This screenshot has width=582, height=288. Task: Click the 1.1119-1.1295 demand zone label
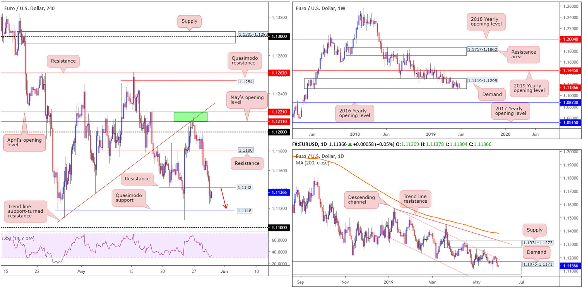(482, 81)
